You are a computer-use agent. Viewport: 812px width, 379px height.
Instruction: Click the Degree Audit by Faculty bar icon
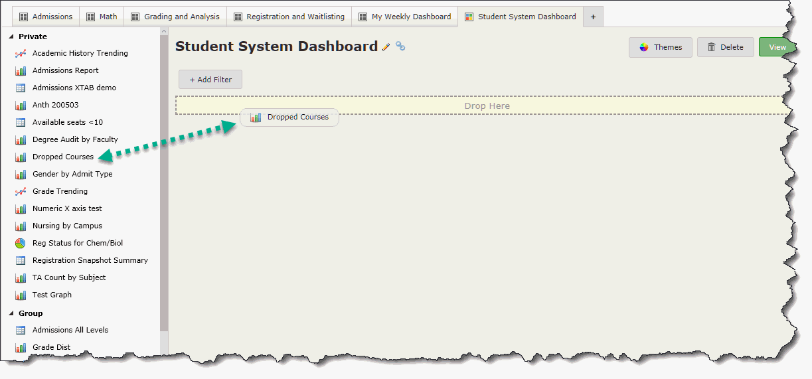[x=21, y=139]
